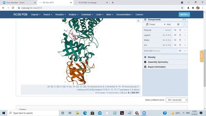The height and width of the screenshot is (116, 206).
Task: Open a new browser tab
Action: [113, 3]
